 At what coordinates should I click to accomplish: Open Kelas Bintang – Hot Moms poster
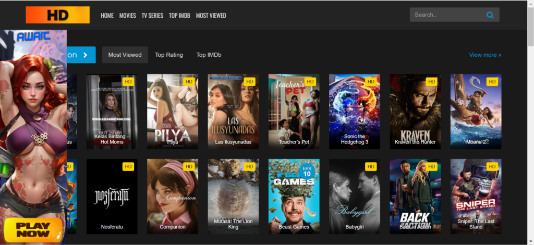112,112
